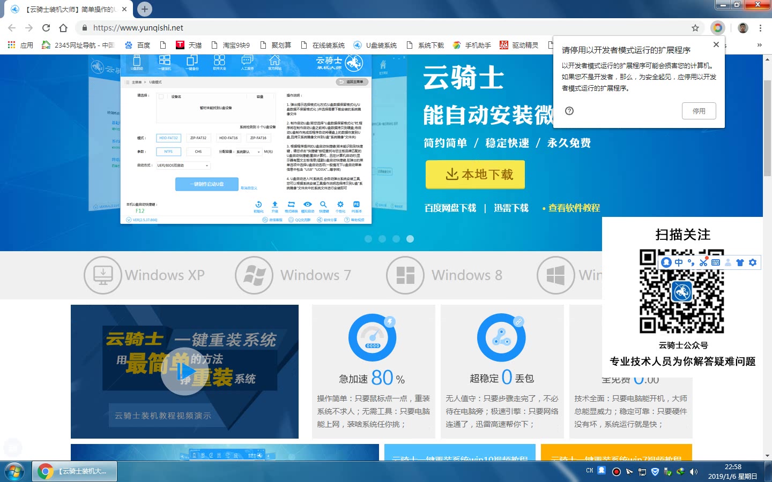Image resolution: width=772 pixels, height=482 pixels.
Task: Click the scissors screenshot tool on IME toolbar
Action: (703, 262)
